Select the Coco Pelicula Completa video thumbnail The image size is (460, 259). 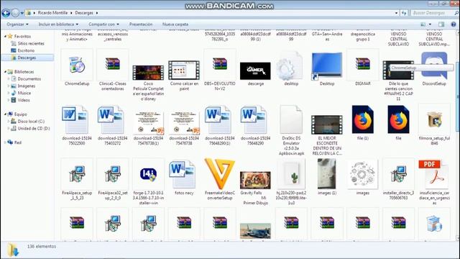148,73
